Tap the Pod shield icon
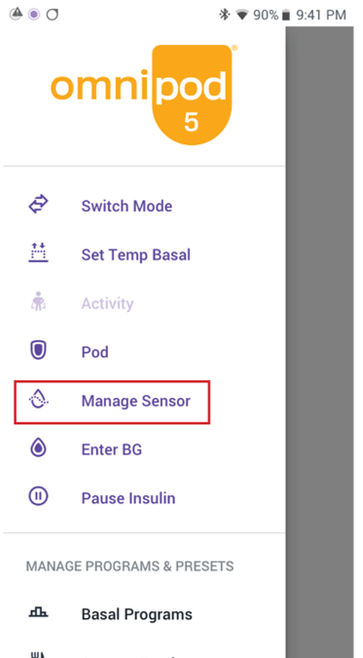 [38, 350]
